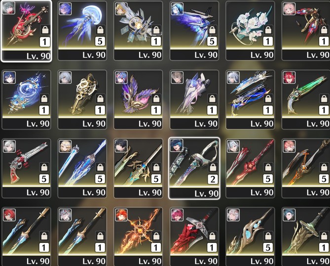Click the character portrait on fiery sword card
The image size is (330, 266).
coord(121,215)
